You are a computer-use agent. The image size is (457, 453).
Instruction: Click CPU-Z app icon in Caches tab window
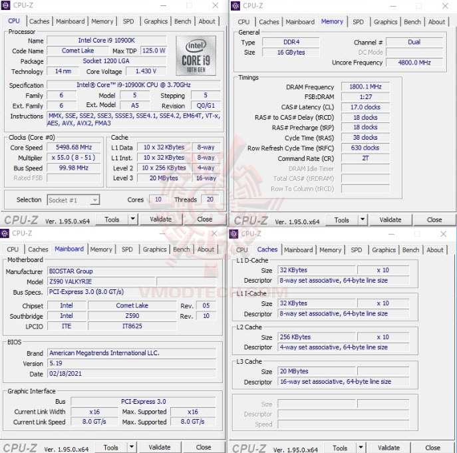(233, 233)
